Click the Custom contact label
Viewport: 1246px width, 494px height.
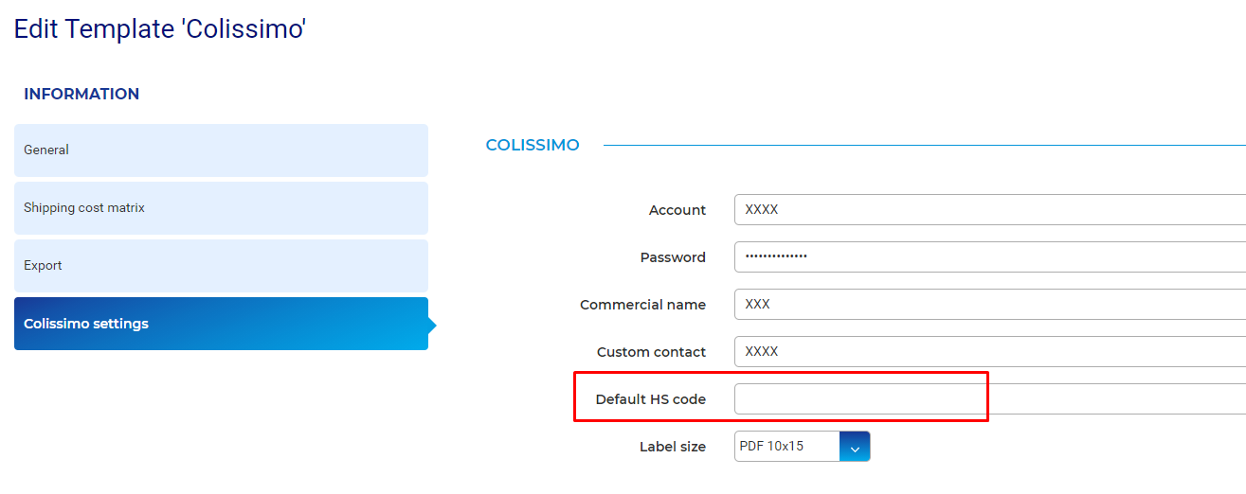pos(651,352)
